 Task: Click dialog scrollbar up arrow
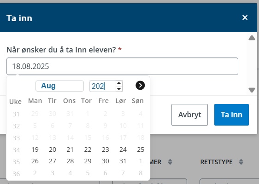(x=252, y=38)
